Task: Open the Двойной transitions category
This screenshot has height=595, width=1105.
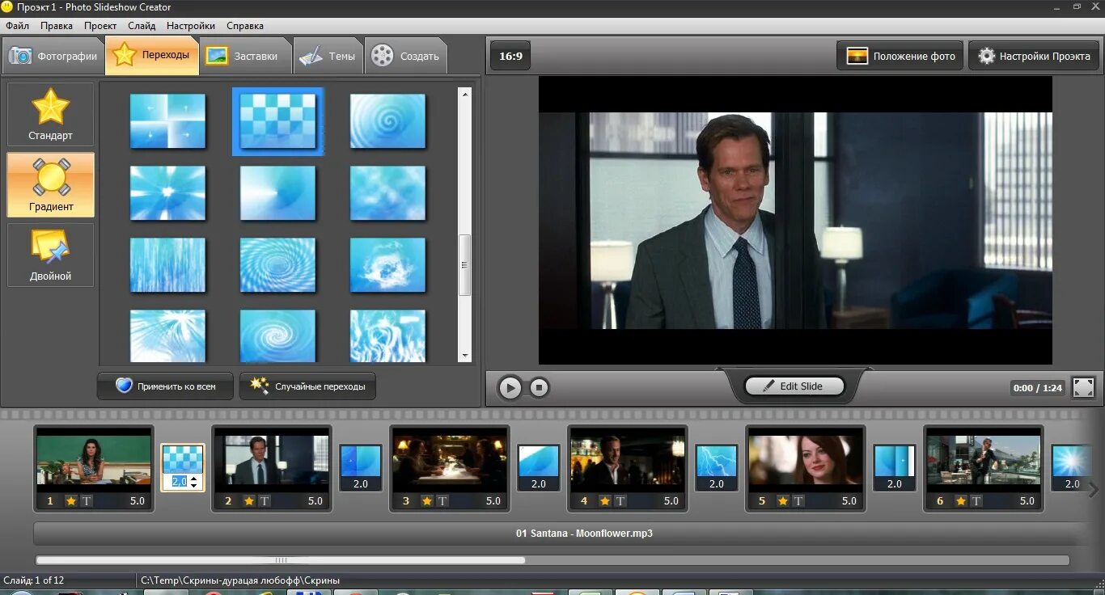Action: [51, 255]
